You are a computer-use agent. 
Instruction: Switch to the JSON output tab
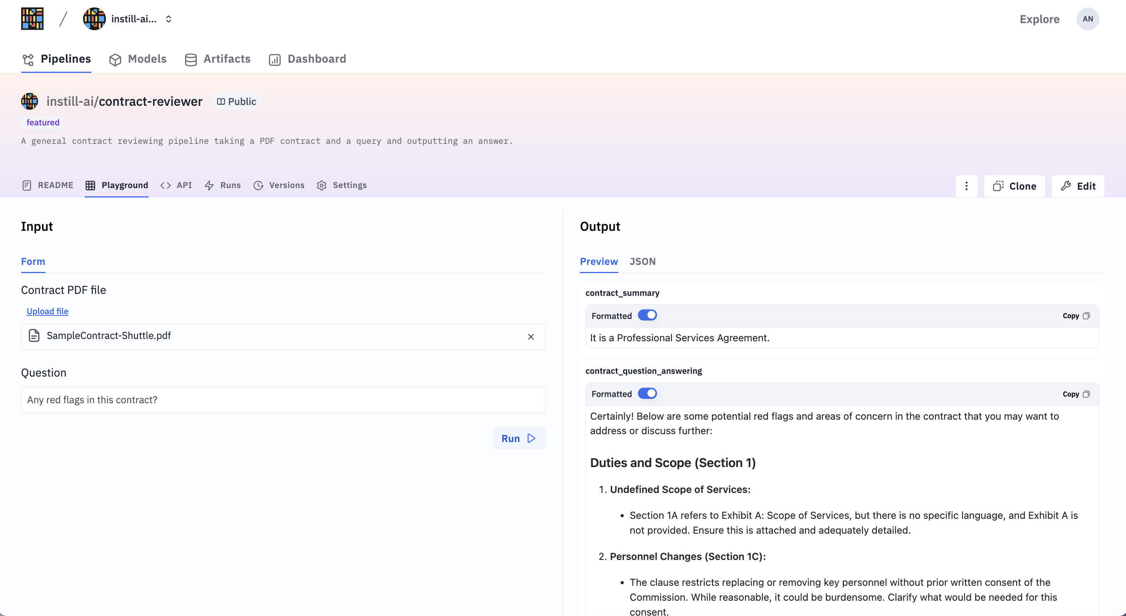(642, 261)
